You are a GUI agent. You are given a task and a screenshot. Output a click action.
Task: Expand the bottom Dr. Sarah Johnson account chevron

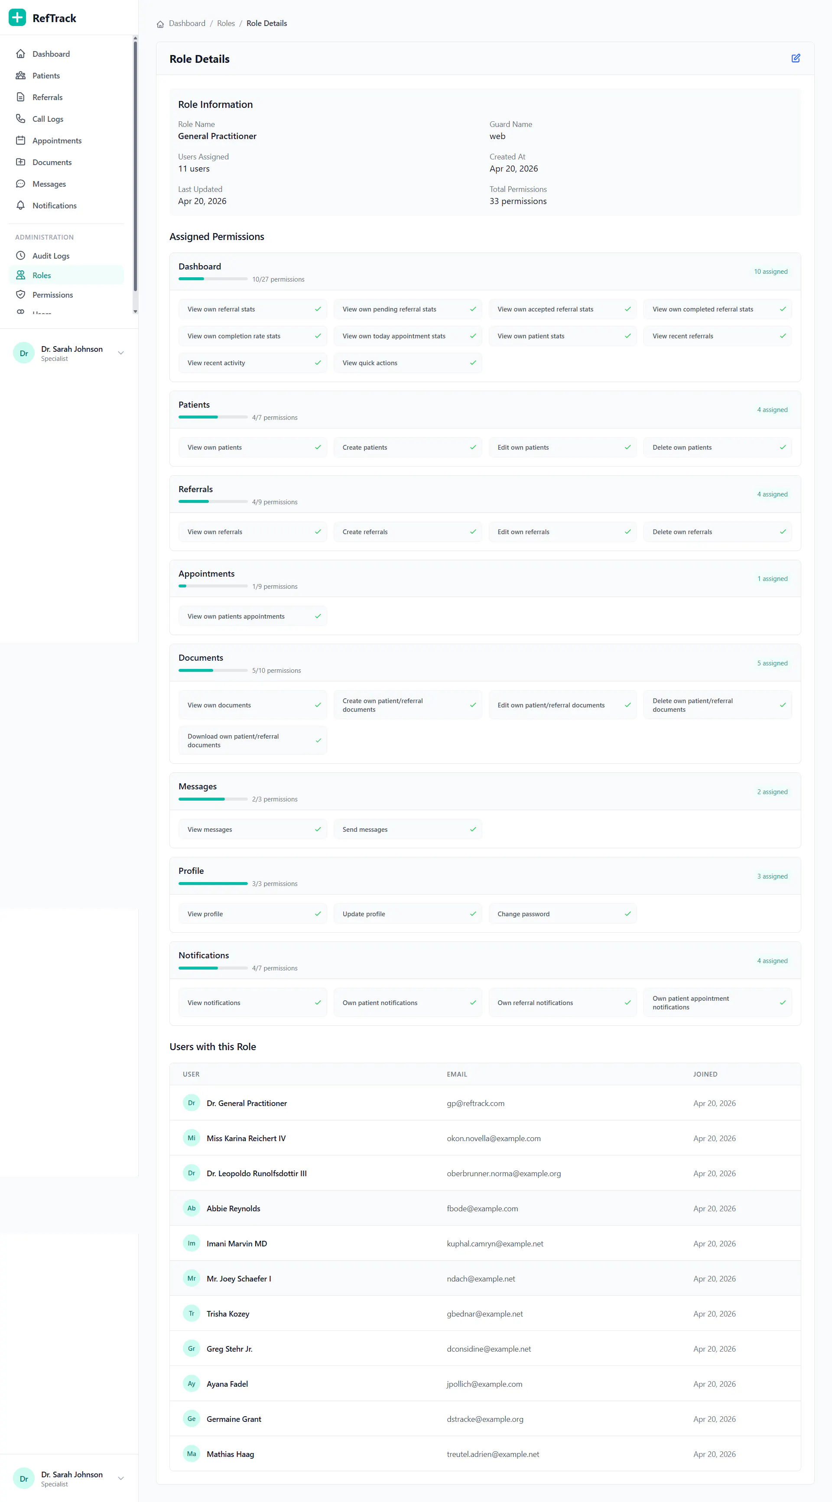pos(121,1478)
